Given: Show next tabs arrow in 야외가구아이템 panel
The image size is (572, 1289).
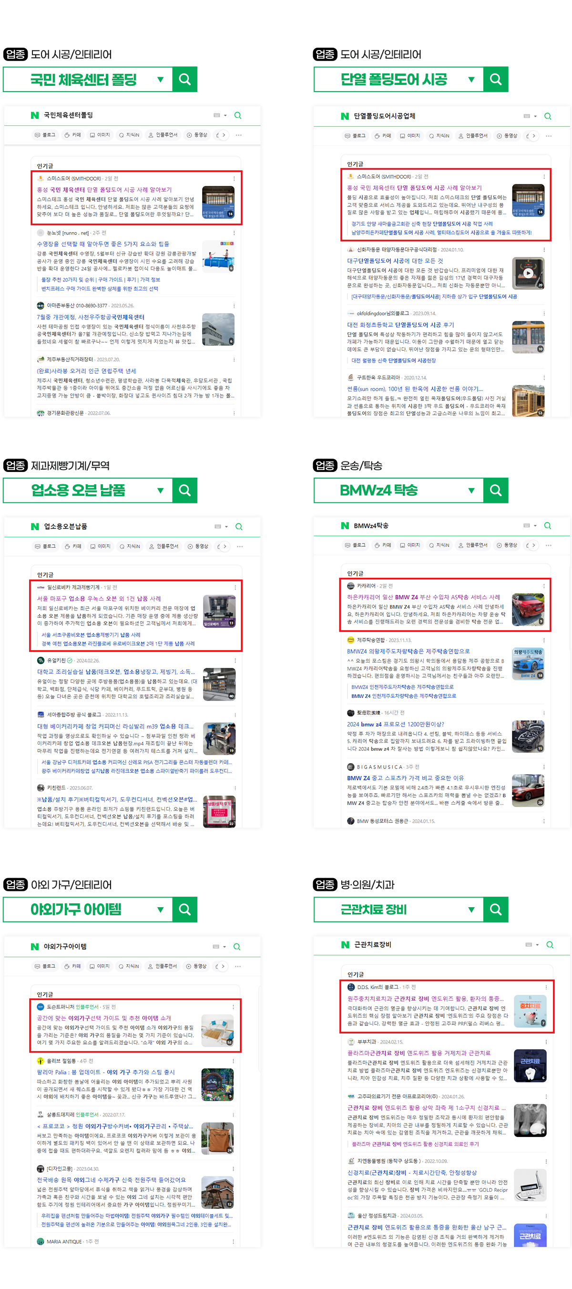Looking at the screenshot, I should [x=223, y=966].
